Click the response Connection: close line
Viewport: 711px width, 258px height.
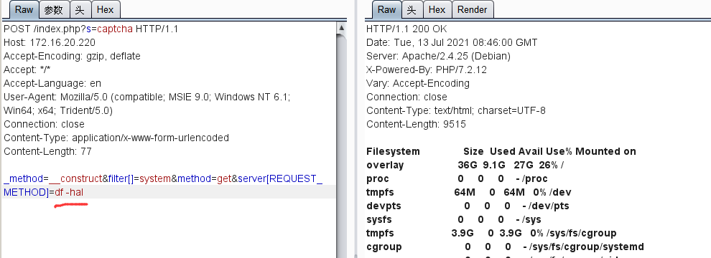pyautogui.click(x=406, y=97)
